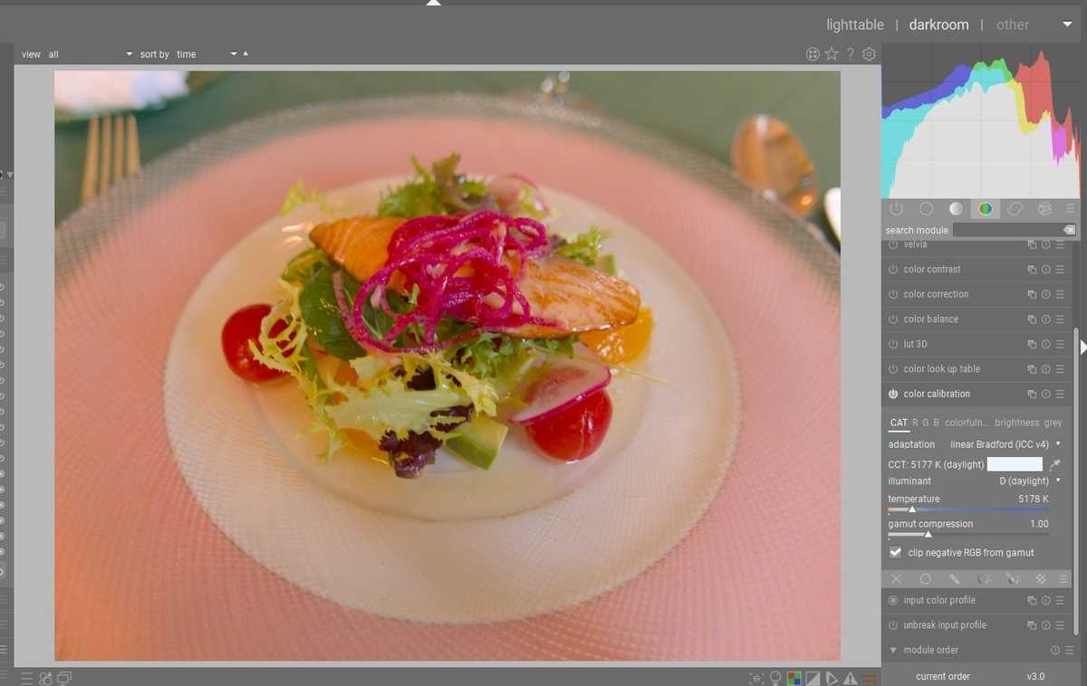Show active modules group (power icon)

(x=896, y=208)
